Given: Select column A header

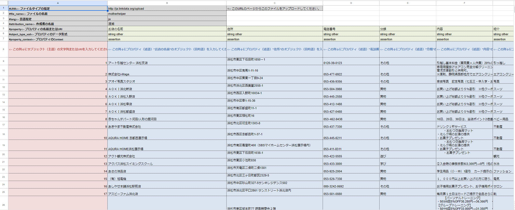Looking at the screenshot, I should tap(58, 3).
